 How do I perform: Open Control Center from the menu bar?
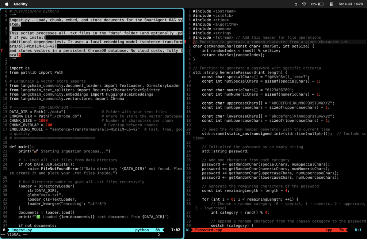(x=332, y=4)
